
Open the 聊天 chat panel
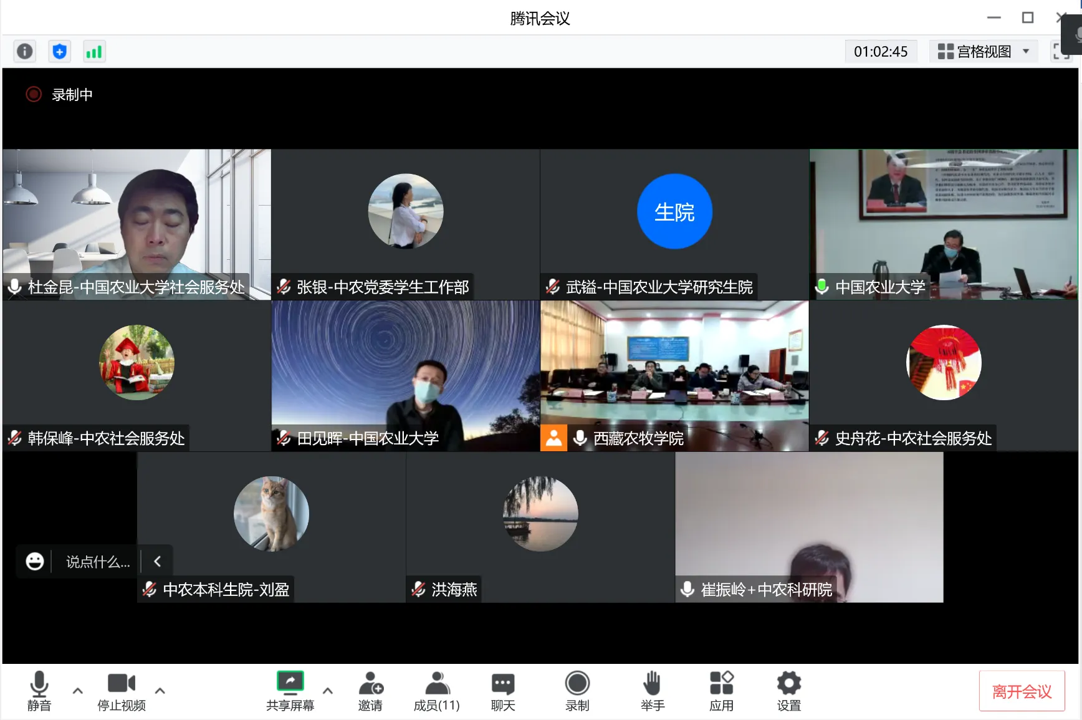[503, 691]
